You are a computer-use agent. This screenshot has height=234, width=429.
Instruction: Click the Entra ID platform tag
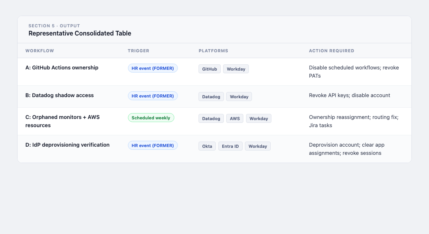click(x=230, y=146)
